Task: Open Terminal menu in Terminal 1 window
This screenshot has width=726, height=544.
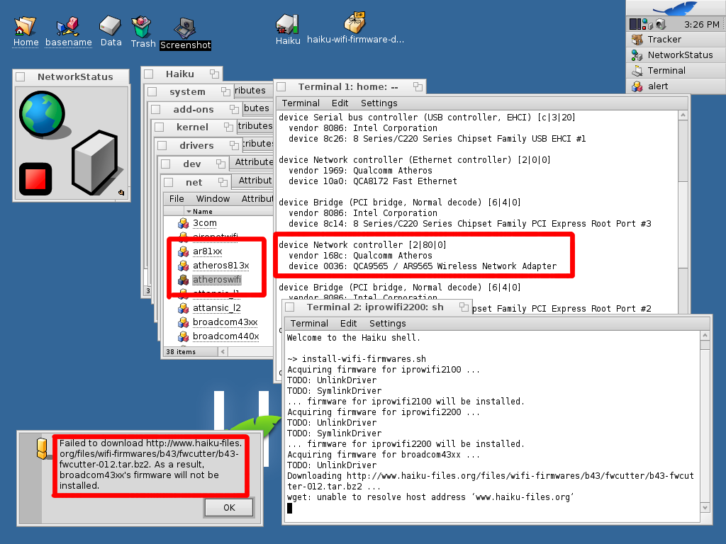Action: pos(301,103)
